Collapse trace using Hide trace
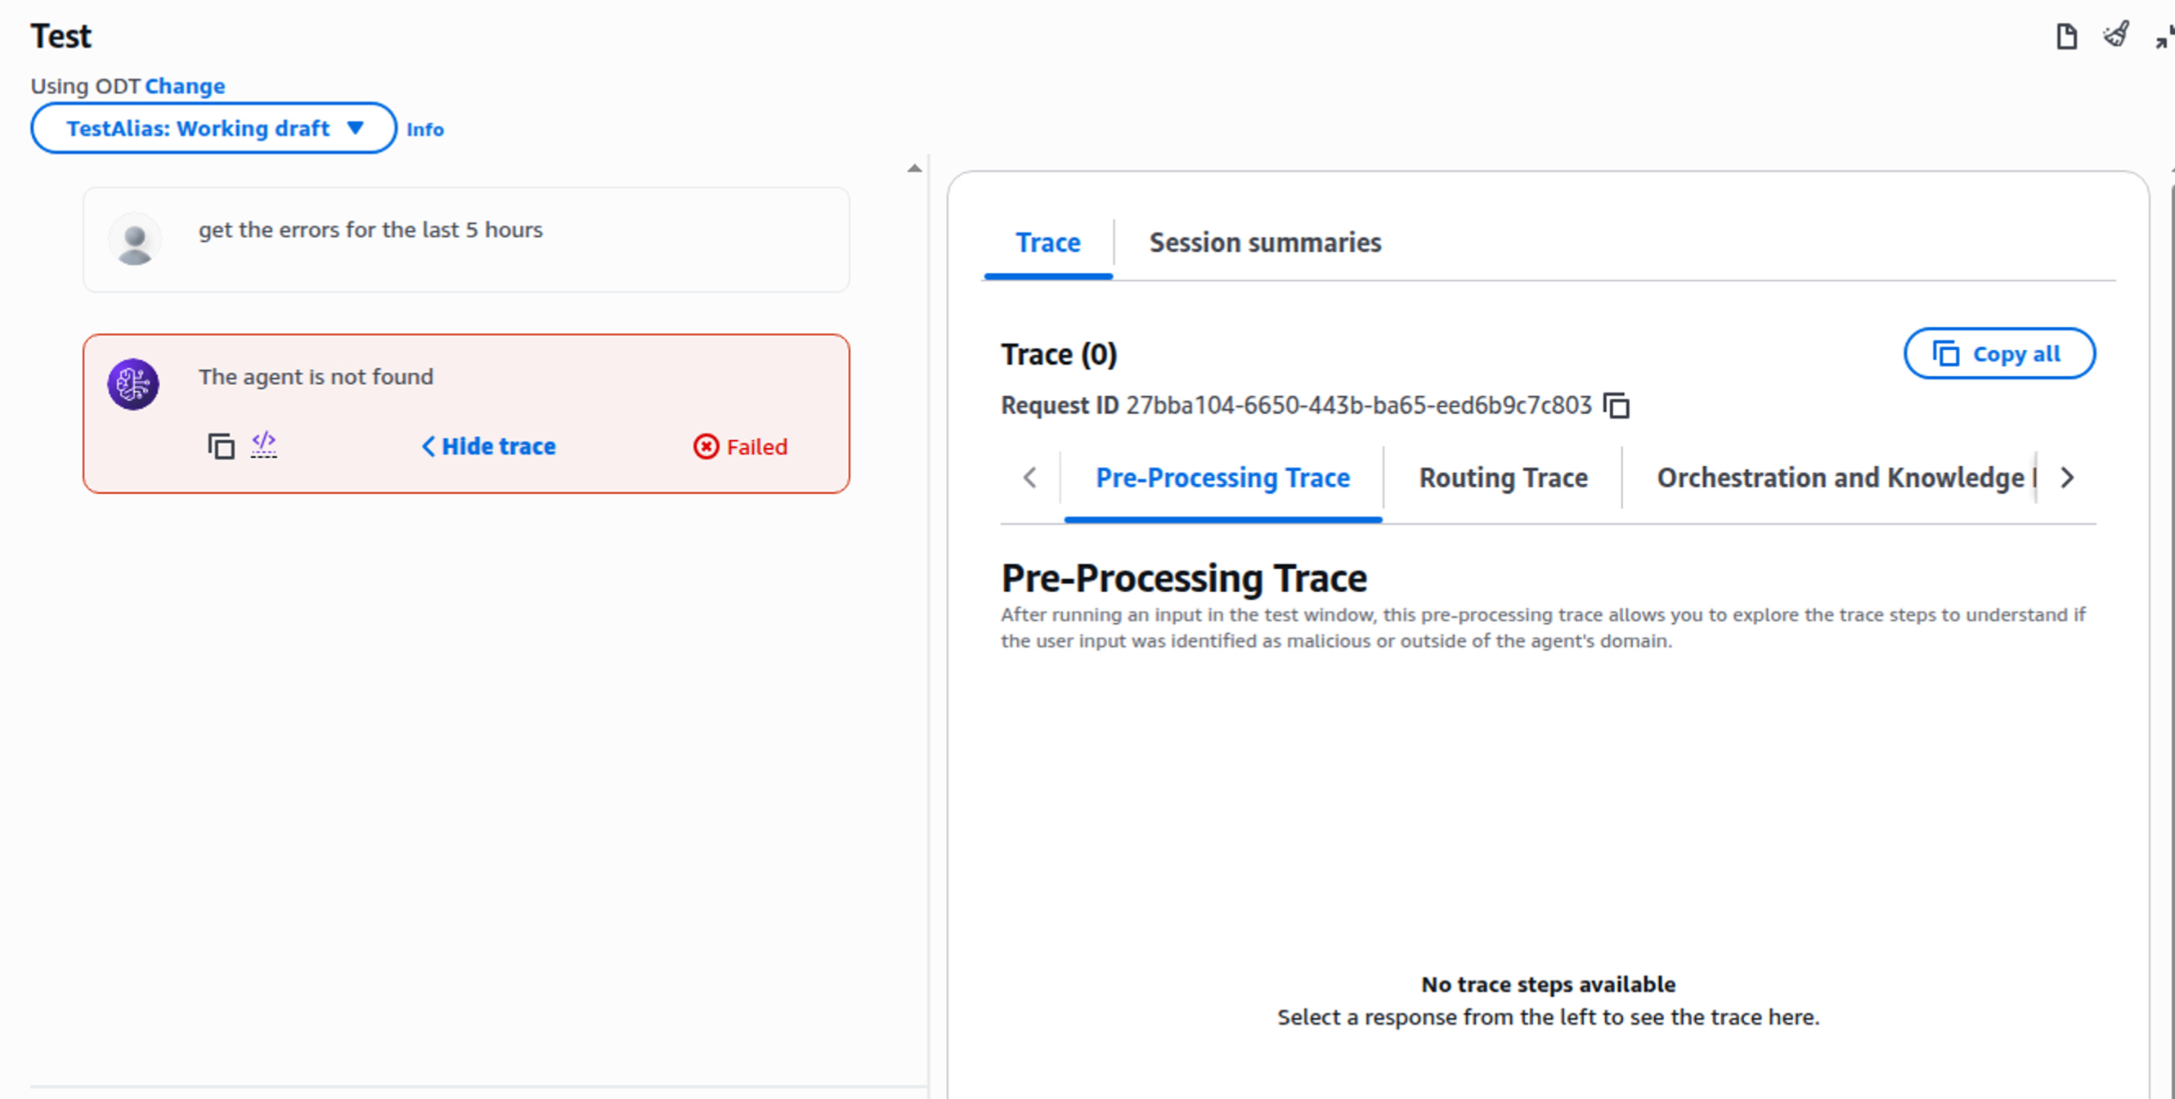The height and width of the screenshot is (1099, 2175). [x=489, y=446]
